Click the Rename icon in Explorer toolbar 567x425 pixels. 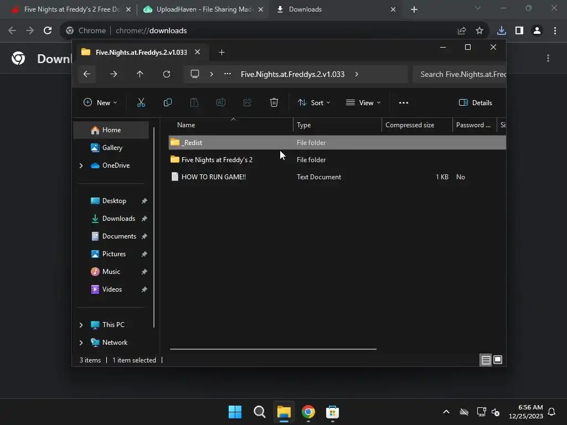pos(220,102)
